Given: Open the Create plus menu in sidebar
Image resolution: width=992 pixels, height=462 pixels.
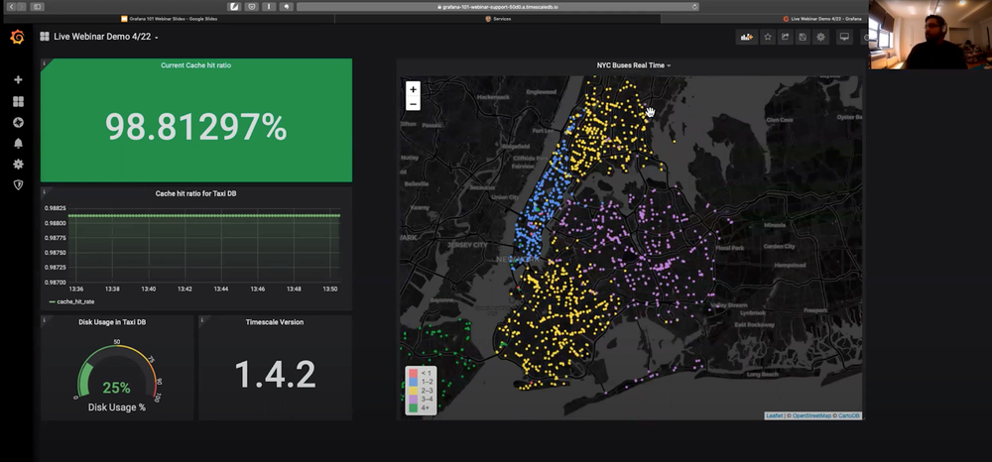Looking at the screenshot, I should [18, 79].
